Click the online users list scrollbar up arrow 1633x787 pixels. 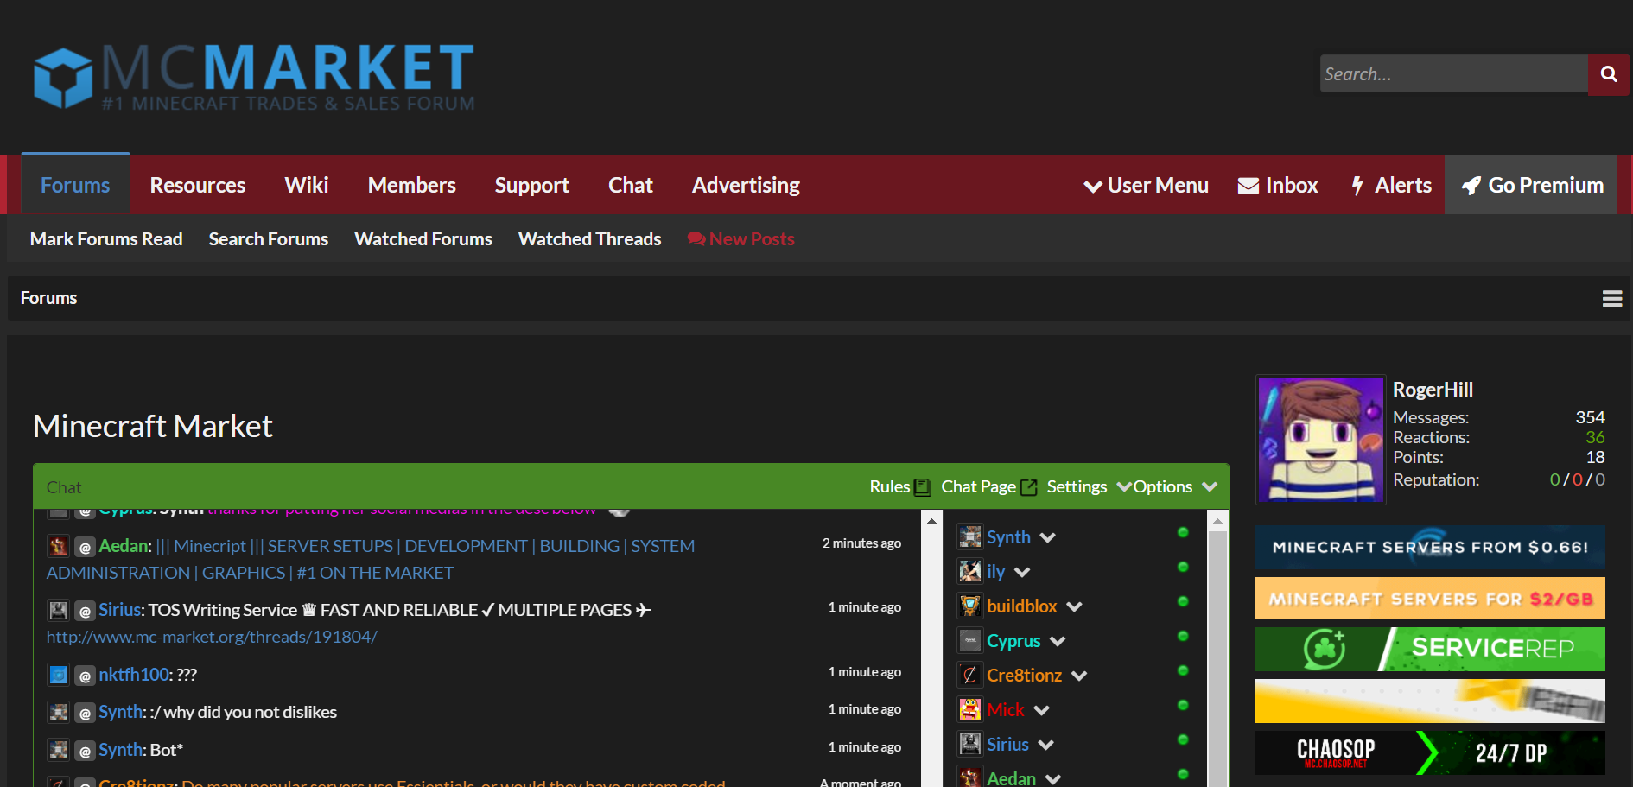click(x=1217, y=521)
